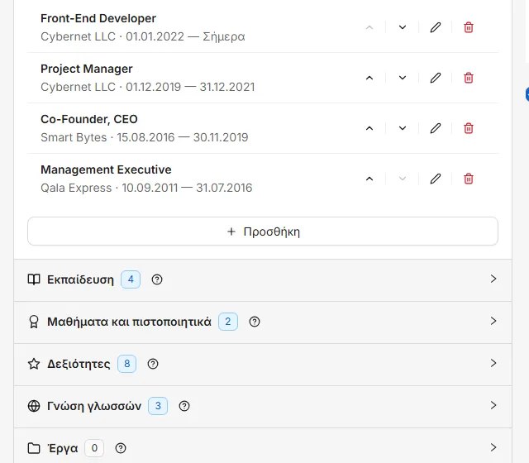Open help icon next to Έργα

(121, 448)
